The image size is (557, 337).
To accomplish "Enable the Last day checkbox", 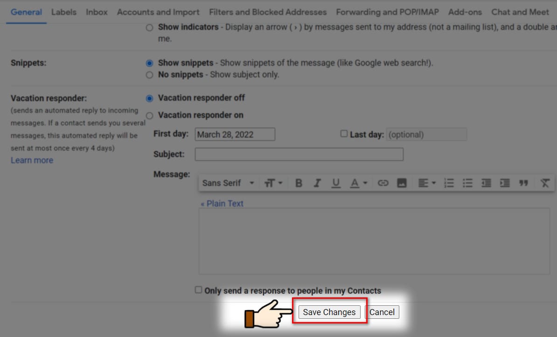I will click(344, 134).
